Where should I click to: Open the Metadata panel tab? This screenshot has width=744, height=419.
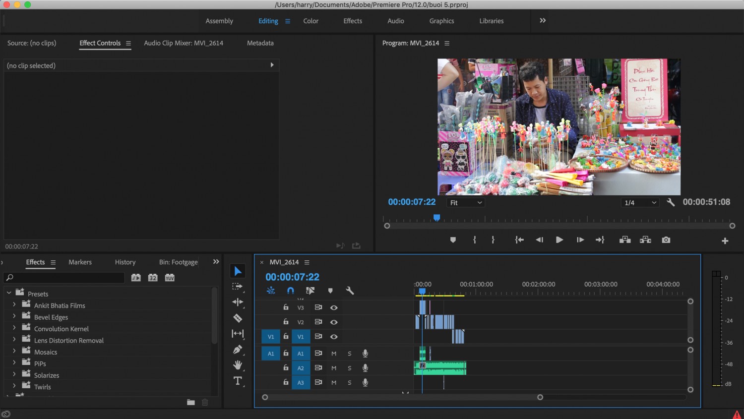click(260, 43)
